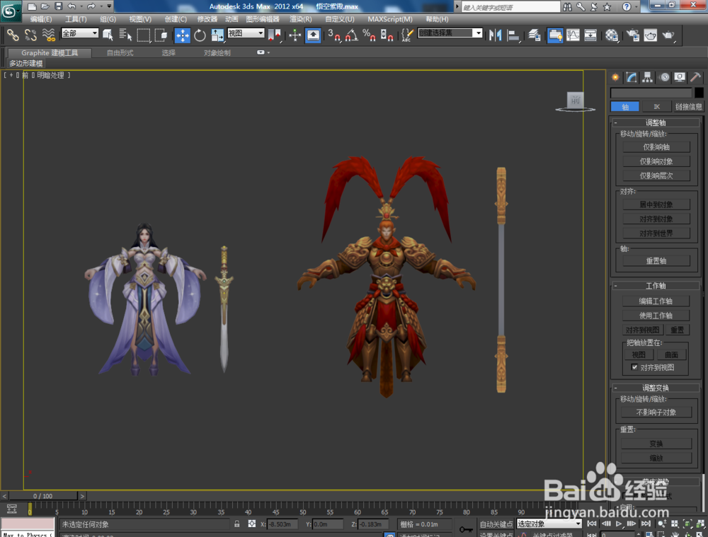Screen dimensions: 708x537
Task: Open the Material Editor icon
Action: coord(612,35)
